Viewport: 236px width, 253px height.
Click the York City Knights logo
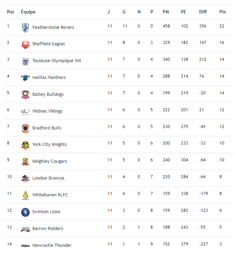25,145
